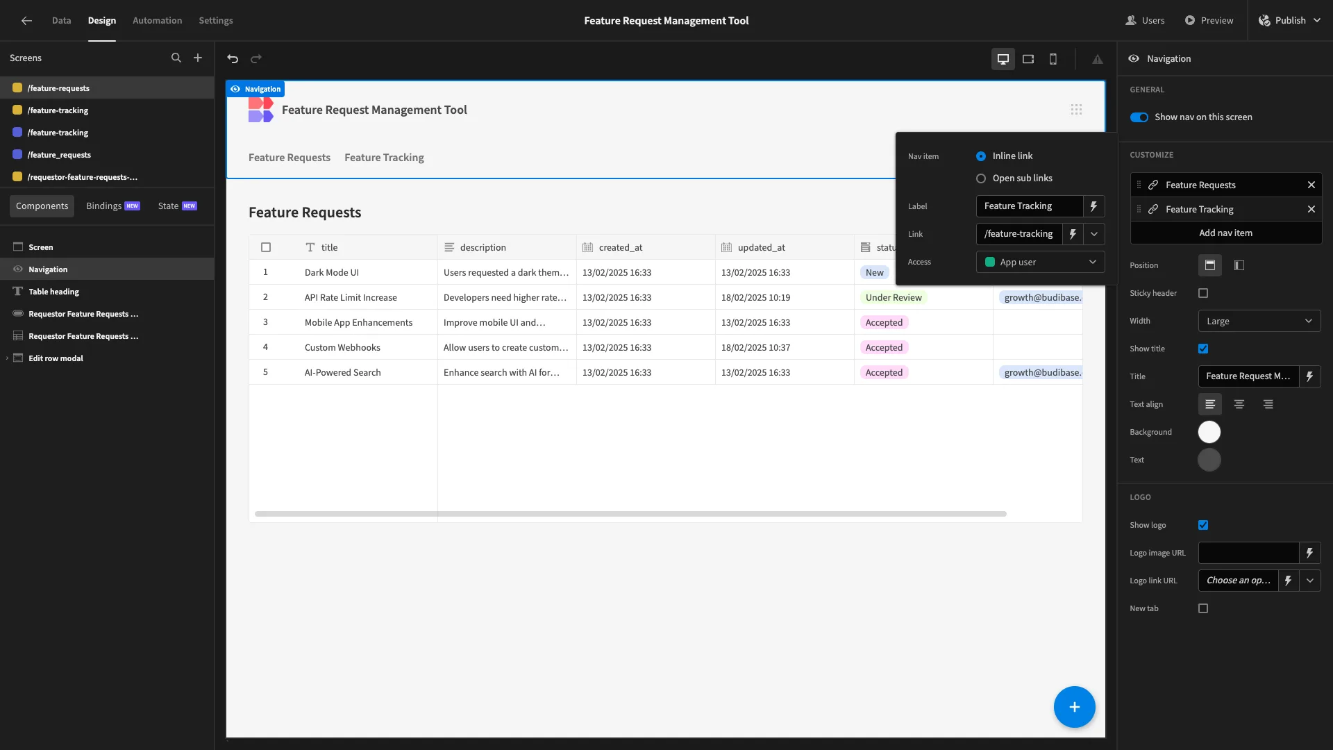Open the Settings tab
This screenshot has height=750, width=1333.
216,20
